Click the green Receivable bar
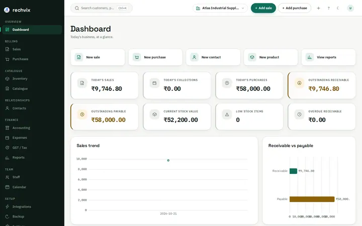The image size is (362, 226). 293,171
